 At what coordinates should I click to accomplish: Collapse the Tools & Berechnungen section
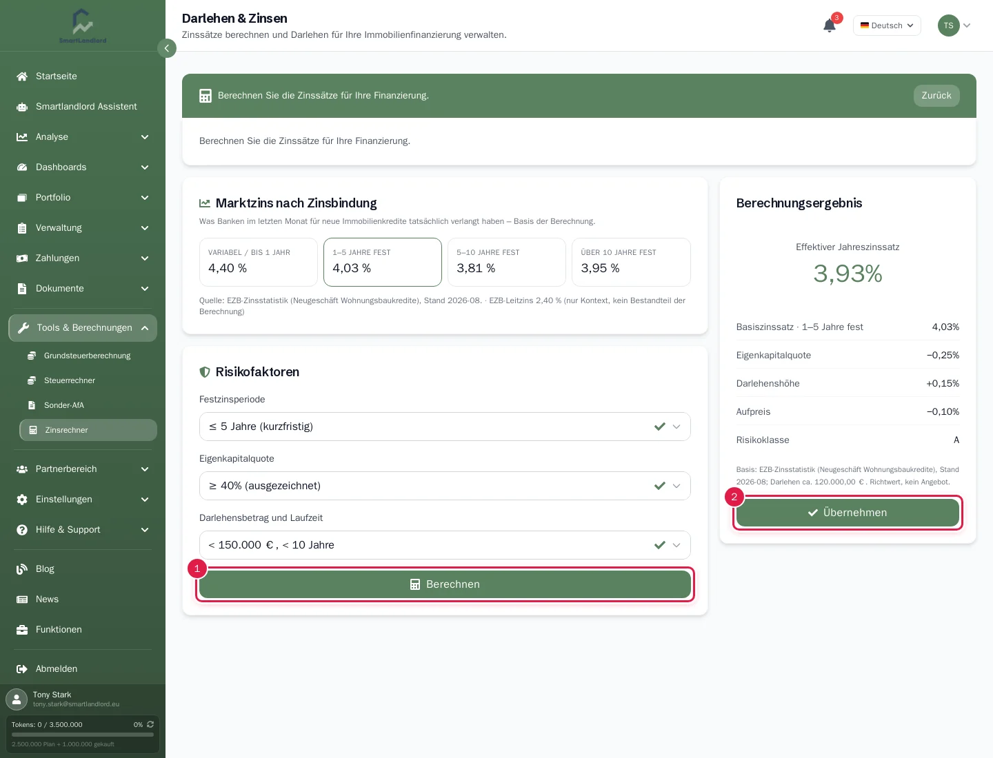83,328
